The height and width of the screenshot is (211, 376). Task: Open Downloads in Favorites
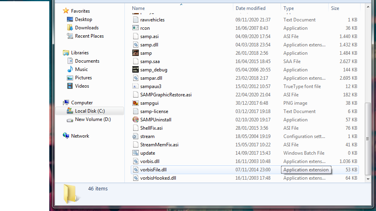(87, 28)
